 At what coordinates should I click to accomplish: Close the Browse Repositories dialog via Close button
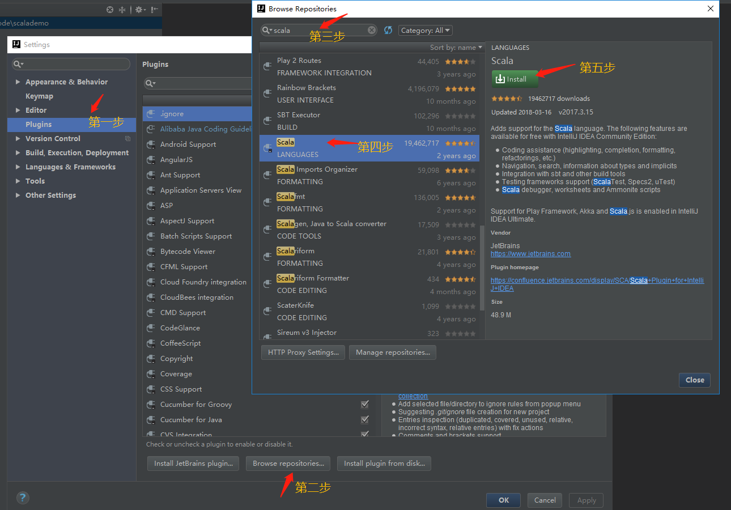coord(695,380)
